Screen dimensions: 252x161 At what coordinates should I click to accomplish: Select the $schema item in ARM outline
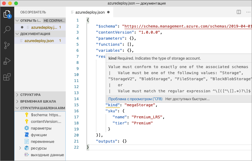click(46, 115)
